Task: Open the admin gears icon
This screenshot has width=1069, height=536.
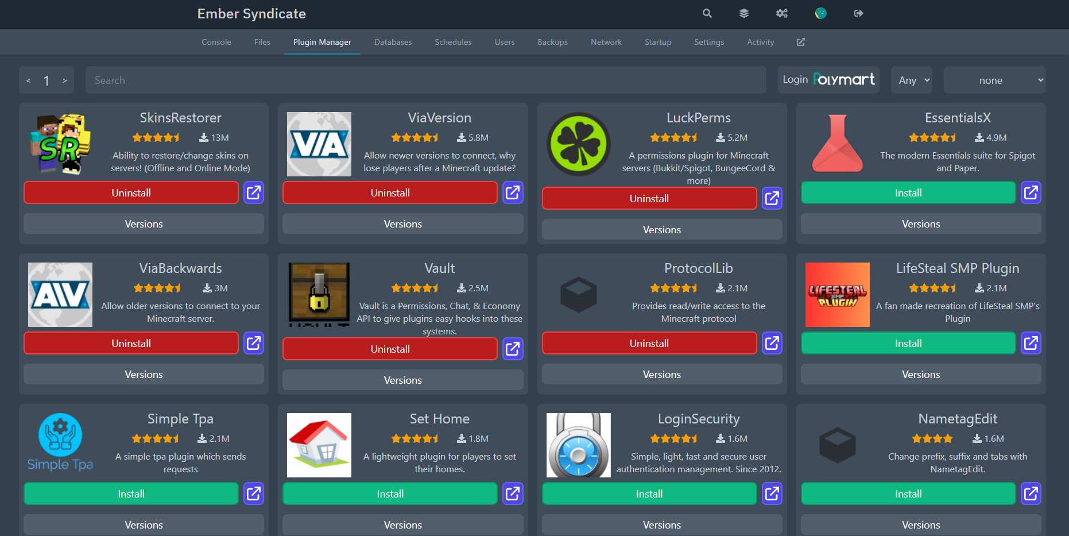Action: pos(782,13)
